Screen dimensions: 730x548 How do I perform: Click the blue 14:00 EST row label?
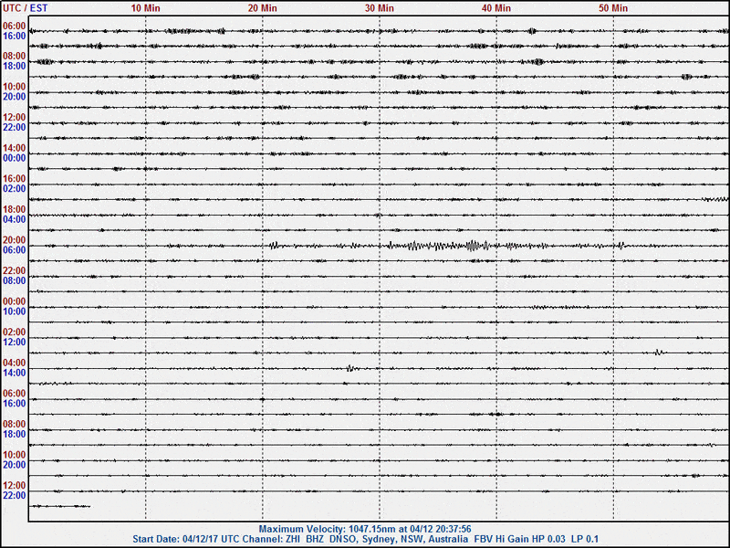(14, 373)
